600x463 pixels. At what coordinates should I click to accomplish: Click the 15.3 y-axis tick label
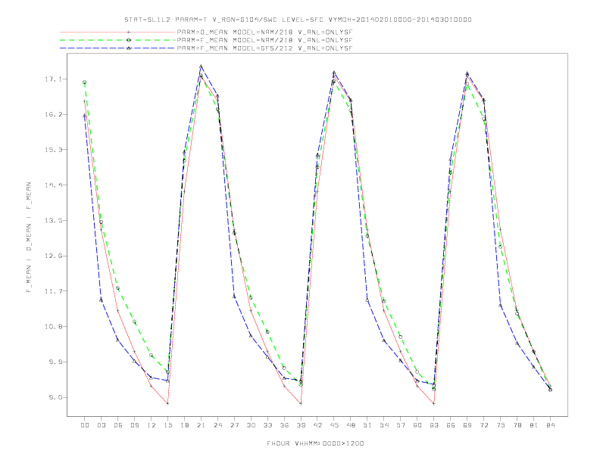pos(53,149)
